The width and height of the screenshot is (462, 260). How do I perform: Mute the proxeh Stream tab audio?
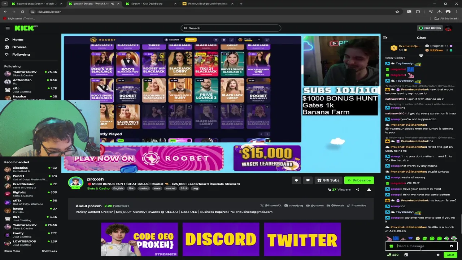(x=113, y=4)
